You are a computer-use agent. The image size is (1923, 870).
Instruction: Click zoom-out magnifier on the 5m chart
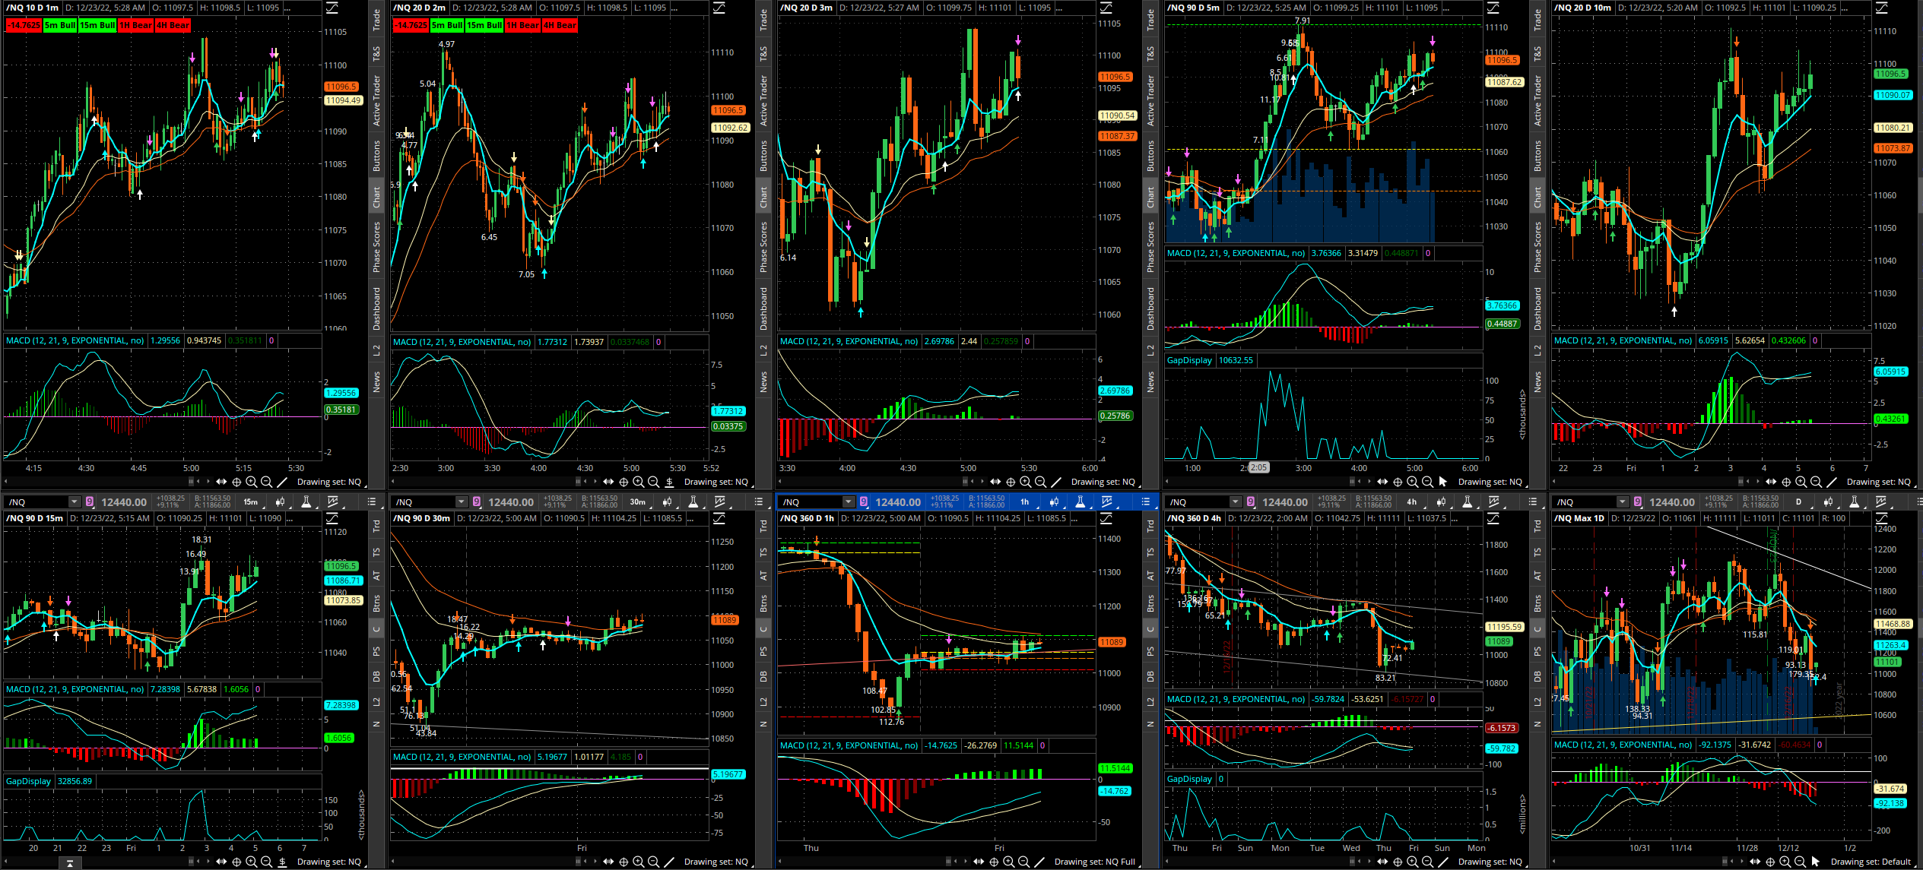(1427, 482)
